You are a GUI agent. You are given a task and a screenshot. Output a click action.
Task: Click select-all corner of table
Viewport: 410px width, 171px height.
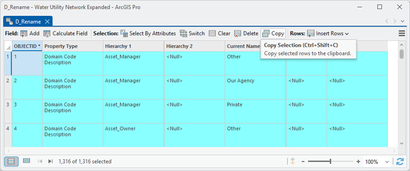pos(8,46)
